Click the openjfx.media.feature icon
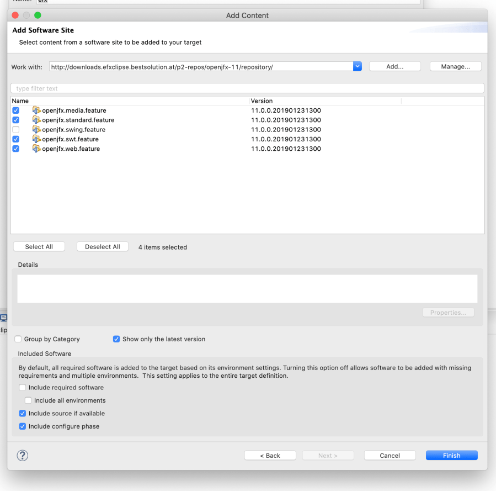 tap(37, 110)
